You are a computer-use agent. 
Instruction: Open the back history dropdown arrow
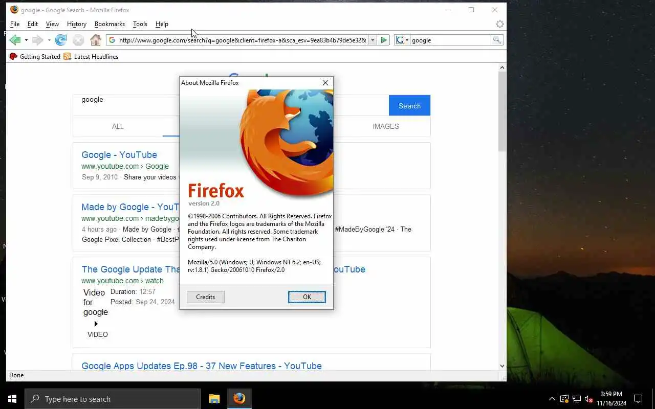pos(26,40)
